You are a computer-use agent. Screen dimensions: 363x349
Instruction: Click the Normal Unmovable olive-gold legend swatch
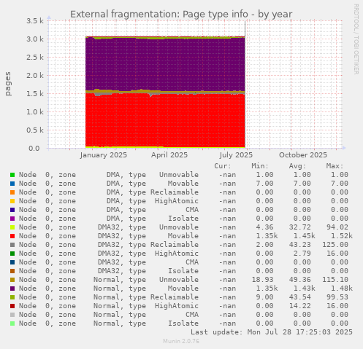pos(12,280)
